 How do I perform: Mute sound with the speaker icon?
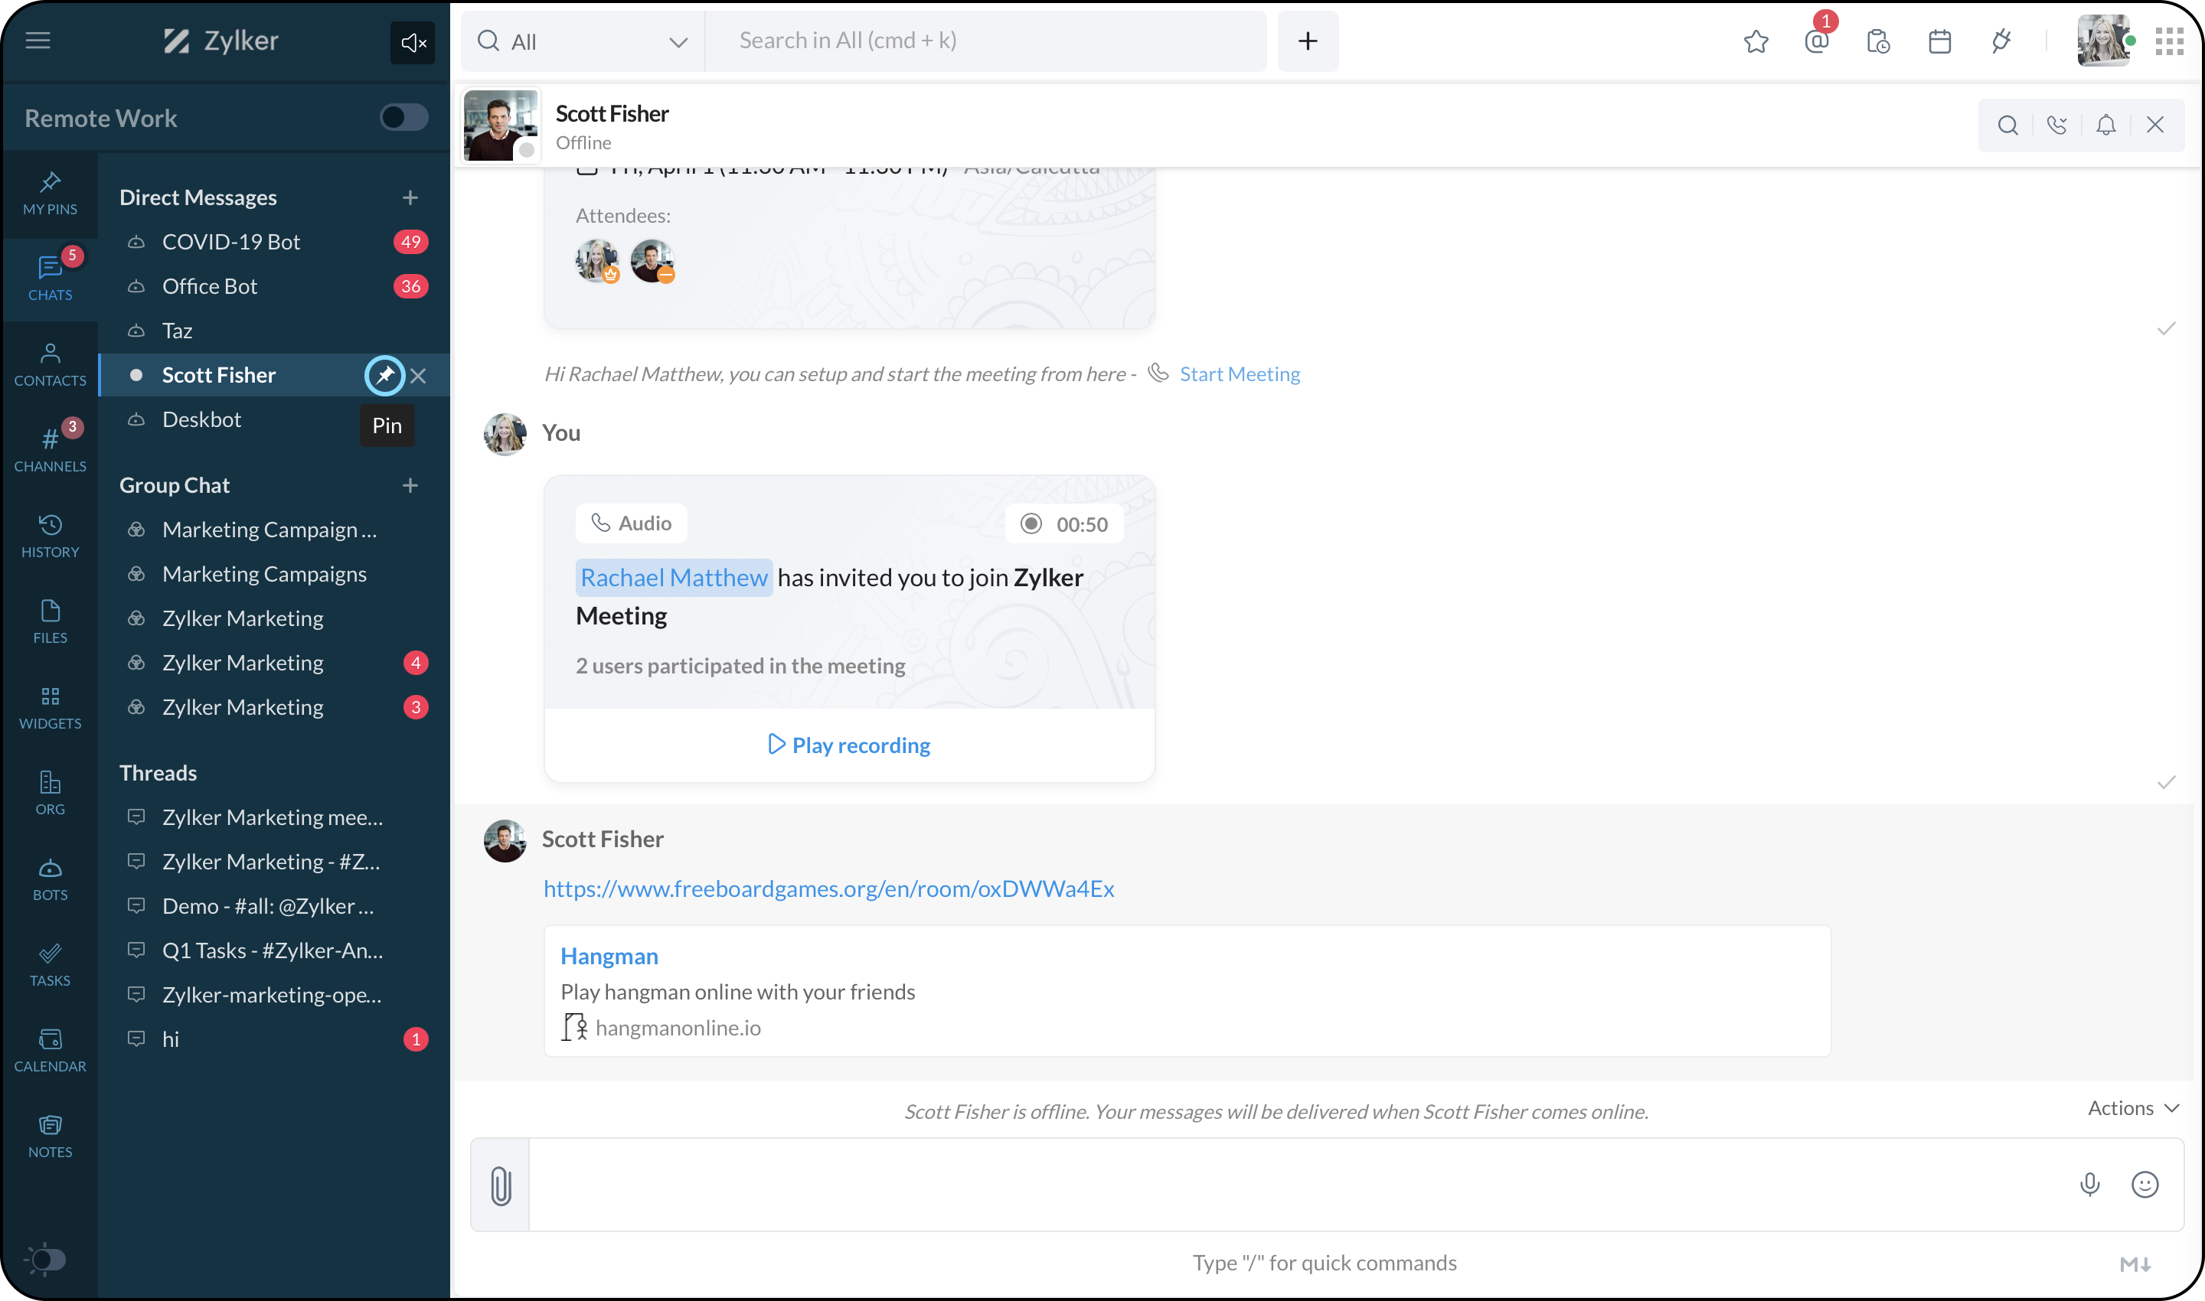click(x=412, y=42)
